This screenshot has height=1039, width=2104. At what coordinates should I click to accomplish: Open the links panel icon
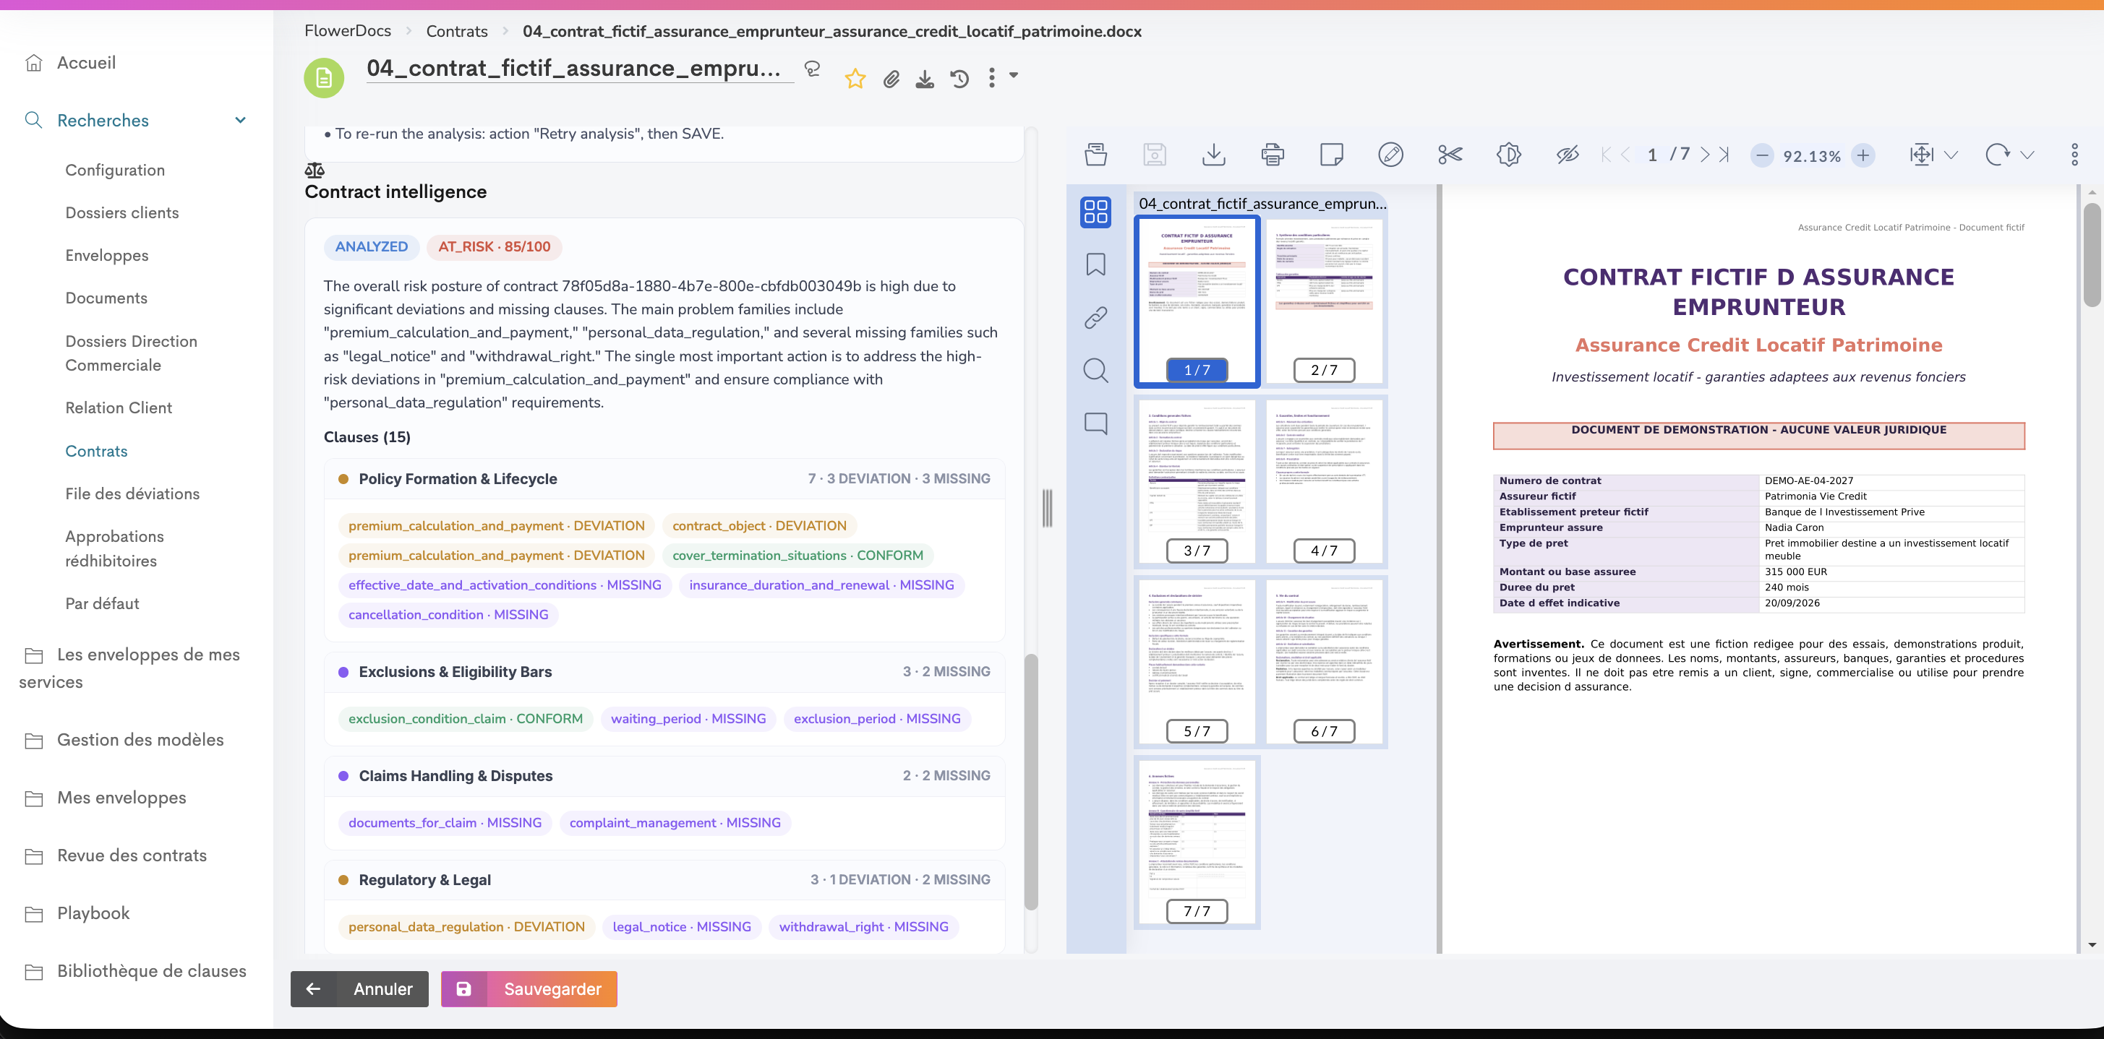(x=1095, y=317)
